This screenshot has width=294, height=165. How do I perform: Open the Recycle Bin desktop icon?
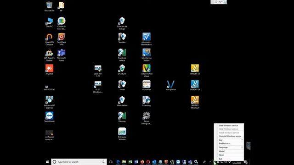[49, 6]
